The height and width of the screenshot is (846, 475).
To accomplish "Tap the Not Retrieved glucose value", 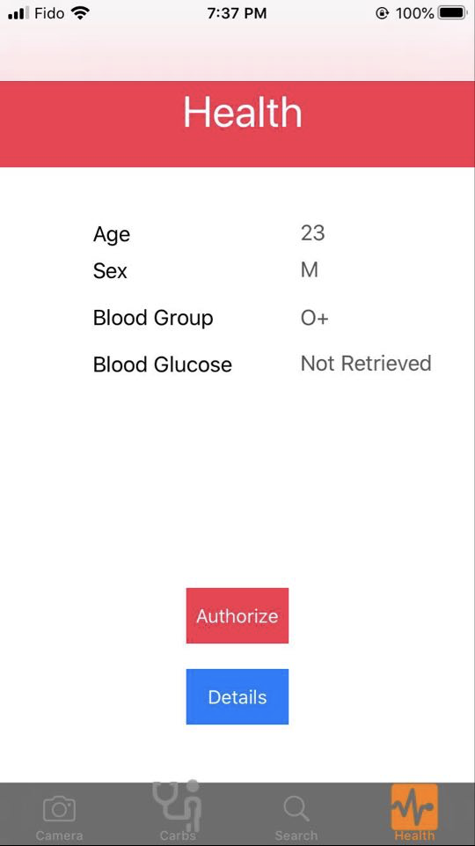I will pos(366,363).
